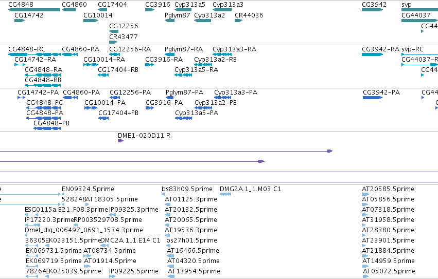This screenshot has height=279, width=438.
Task: Select EST bs83h09.5prime
Action: coord(163,194)
